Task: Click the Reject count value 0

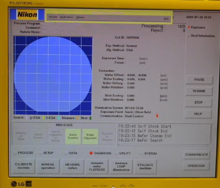Action: pyautogui.click(x=183, y=30)
